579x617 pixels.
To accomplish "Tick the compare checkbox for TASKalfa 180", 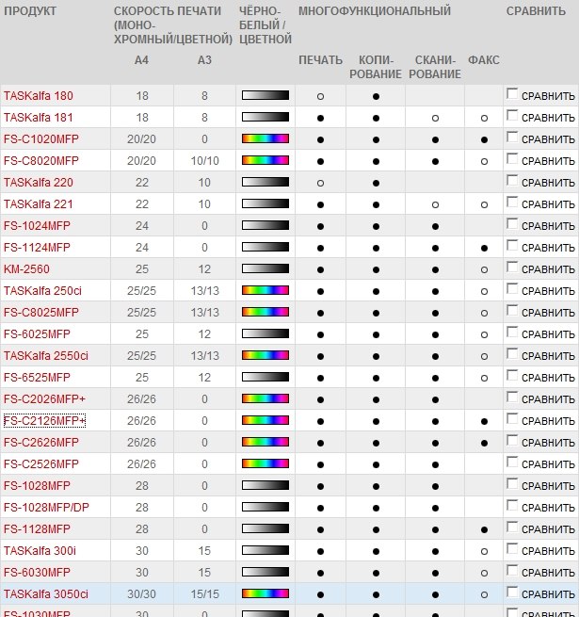I will (512, 93).
